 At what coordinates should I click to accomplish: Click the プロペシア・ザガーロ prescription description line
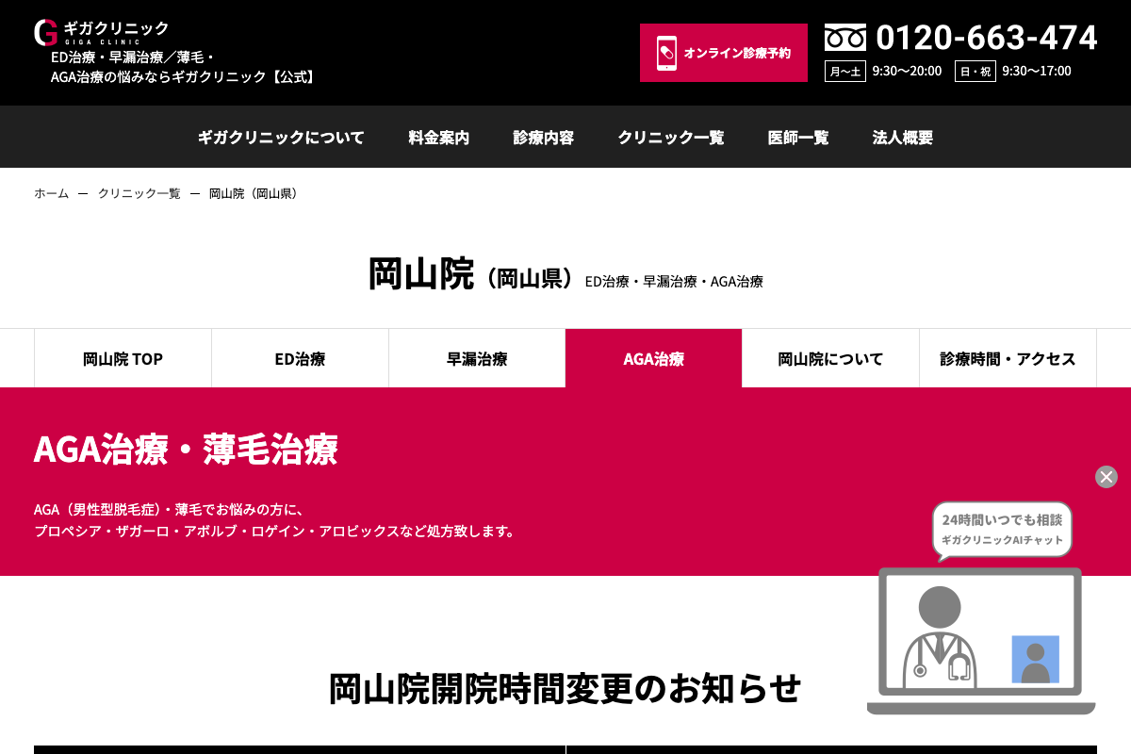pos(275,531)
